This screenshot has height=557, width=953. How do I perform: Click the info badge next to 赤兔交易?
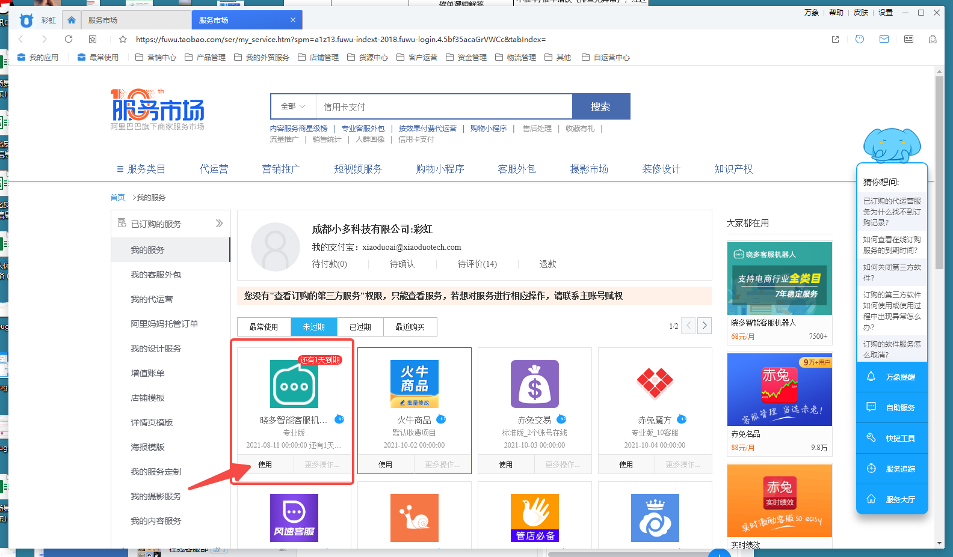click(561, 419)
